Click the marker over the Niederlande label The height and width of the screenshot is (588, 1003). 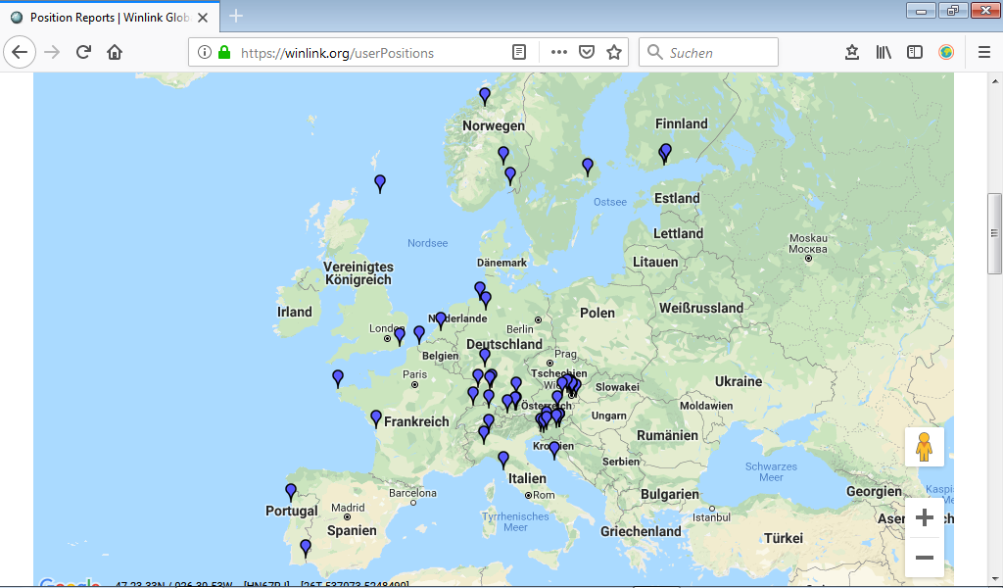click(441, 320)
